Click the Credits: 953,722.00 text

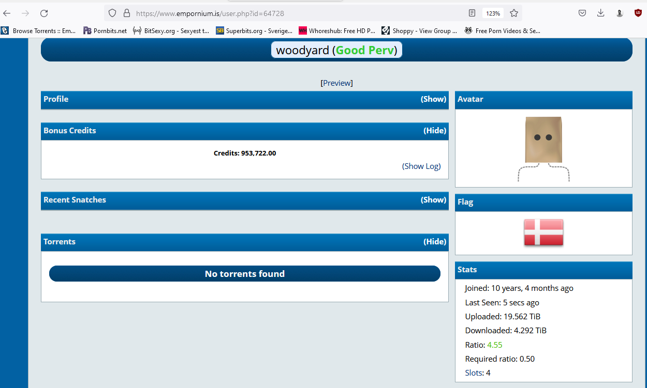(x=245, y=153)
